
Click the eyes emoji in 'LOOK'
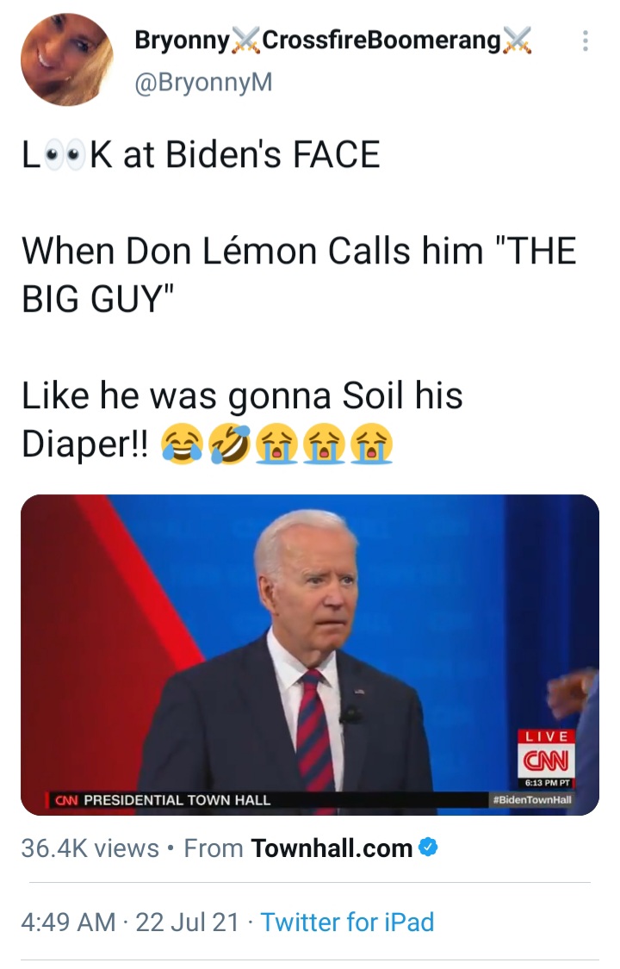(x=65, y=154)
